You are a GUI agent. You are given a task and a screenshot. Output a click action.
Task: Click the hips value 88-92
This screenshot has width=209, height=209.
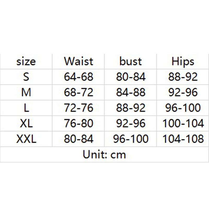pos(183,77)
